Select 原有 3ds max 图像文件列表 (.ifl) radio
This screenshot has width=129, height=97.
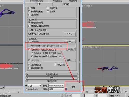32,56
